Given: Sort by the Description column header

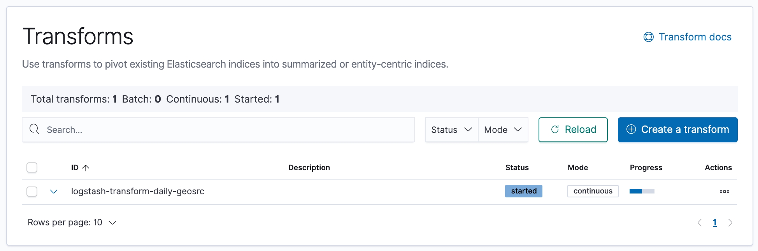Looking at the screenshot, I should [x=309, y=167].
